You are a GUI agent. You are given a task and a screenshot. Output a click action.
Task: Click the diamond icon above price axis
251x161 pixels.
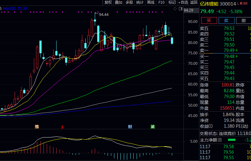175,9
